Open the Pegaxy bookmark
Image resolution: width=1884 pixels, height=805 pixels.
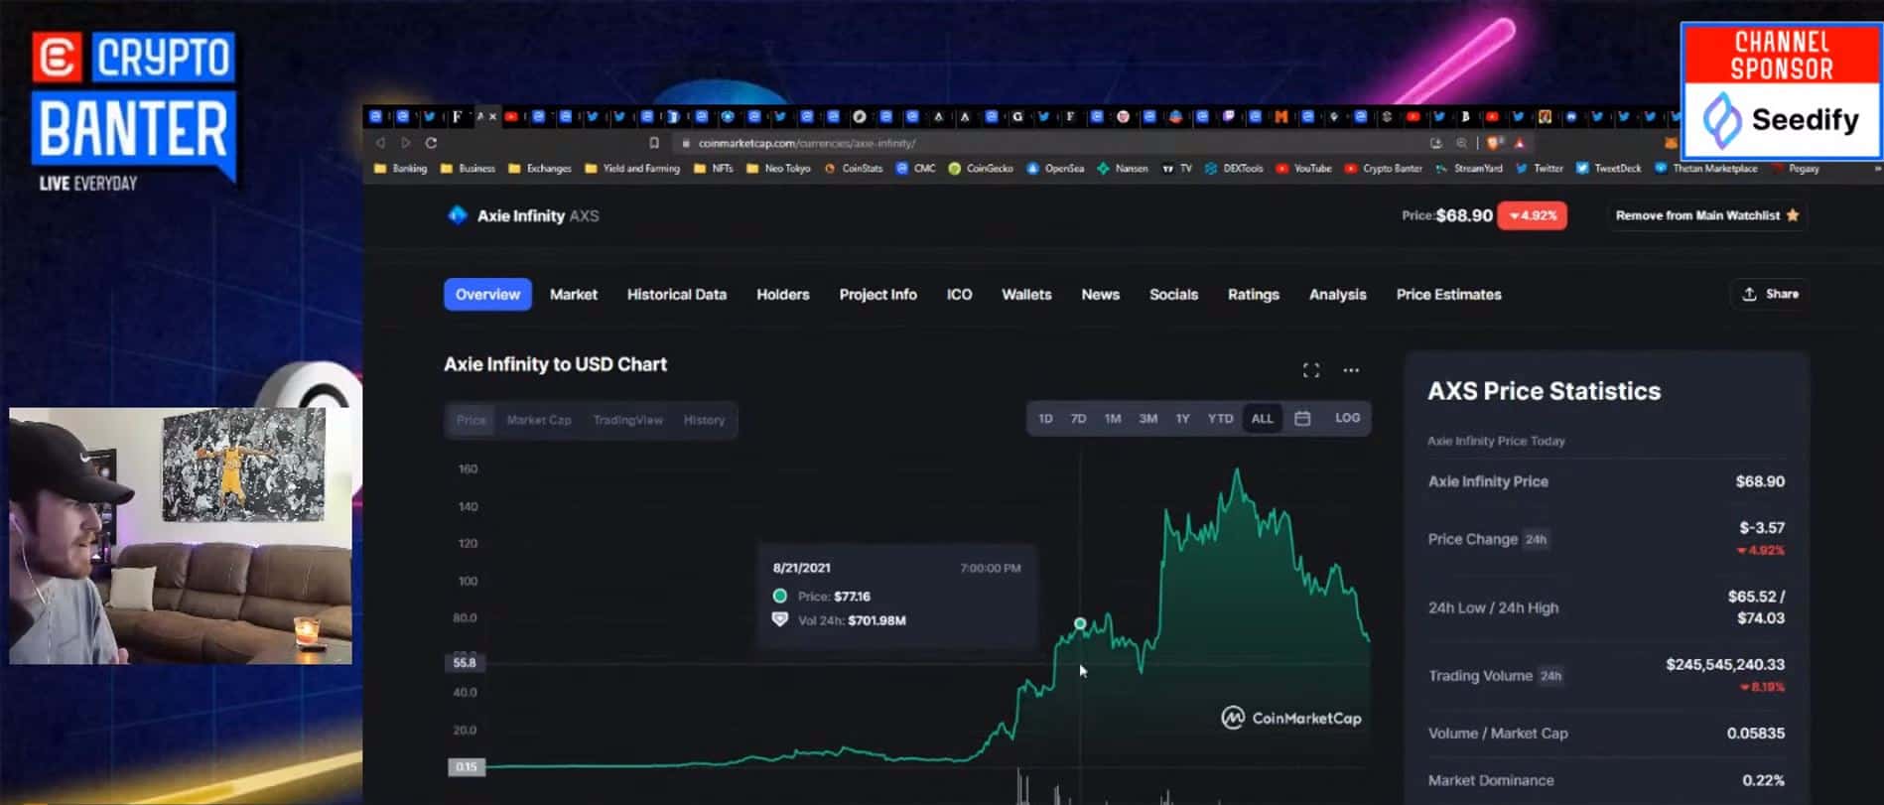1795,169
